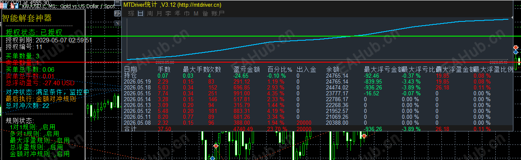Click the 991.00 profit value
The width and height of the screenshot is (521, 160).
pyautogui.click(x=242, y=93)
